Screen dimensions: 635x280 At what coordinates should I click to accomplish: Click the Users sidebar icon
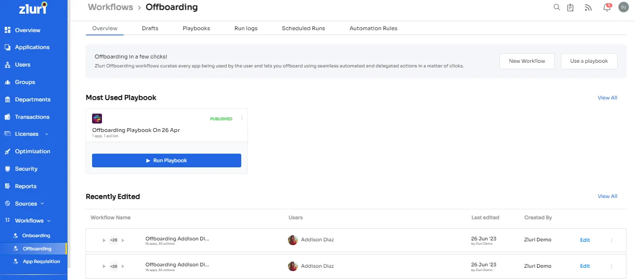click(x=7, y=65)
